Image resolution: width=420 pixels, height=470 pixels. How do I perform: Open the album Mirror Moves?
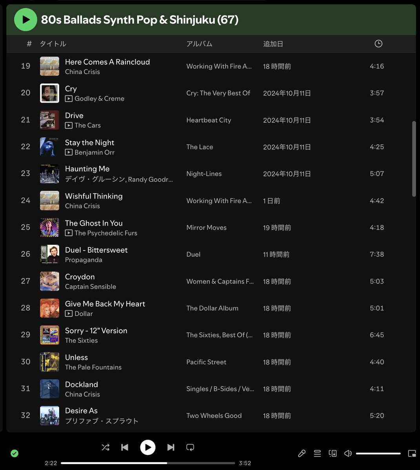point(206,228)
